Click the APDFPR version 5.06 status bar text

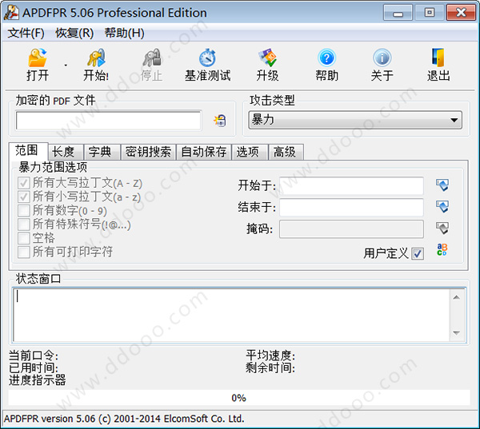coord(124,419)
